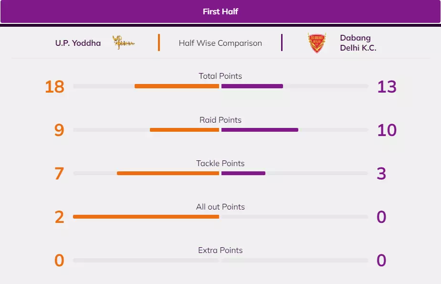Image resolution: width=441 pixels, height=284 pixels.
Task: Open the U.P. Yoddha team name
Action: pos(78,43)
